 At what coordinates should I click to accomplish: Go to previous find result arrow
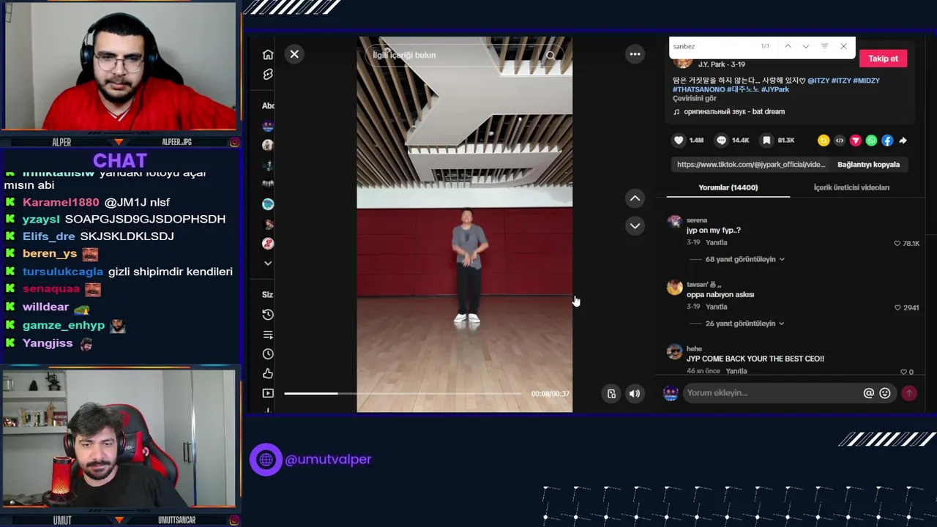point(788,46)
